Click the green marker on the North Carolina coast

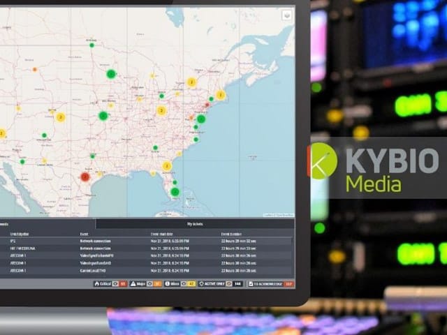pyautogui.click(x=196, y=140)
